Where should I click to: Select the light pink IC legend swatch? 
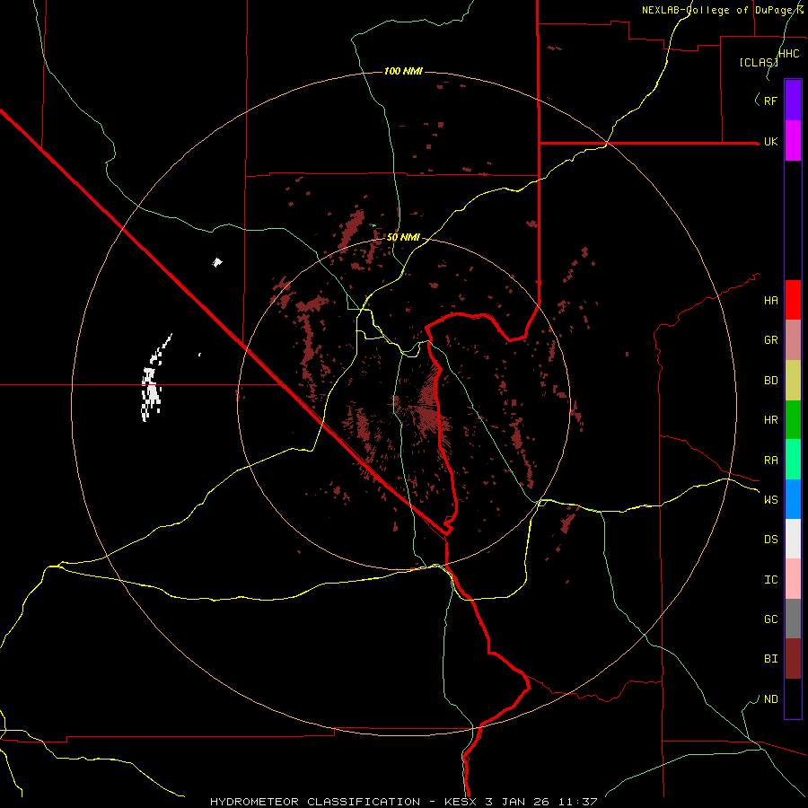[793, 579]
